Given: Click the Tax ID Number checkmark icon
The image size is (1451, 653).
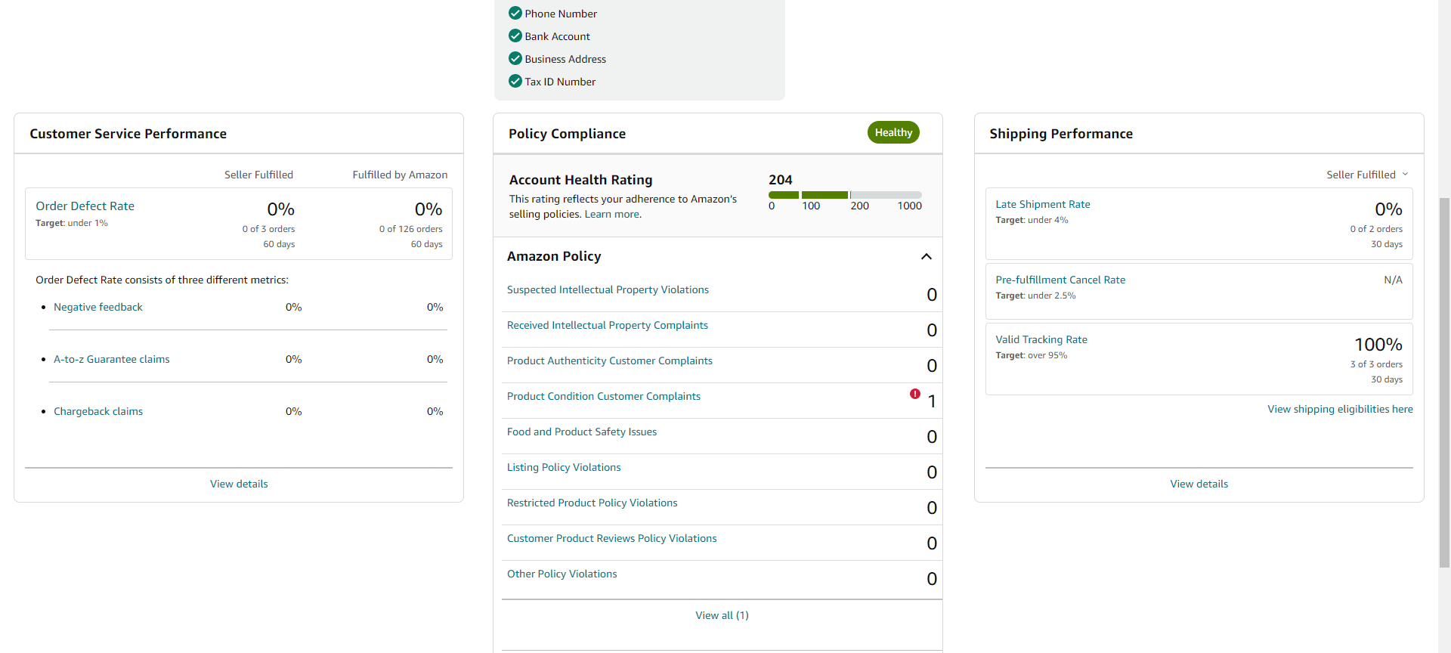Looking at the screenshot, I should click(515, 81).
